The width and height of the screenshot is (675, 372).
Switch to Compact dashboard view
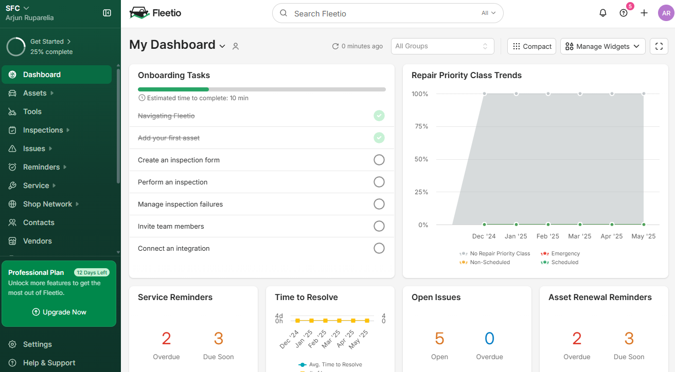tap(531, 46)
